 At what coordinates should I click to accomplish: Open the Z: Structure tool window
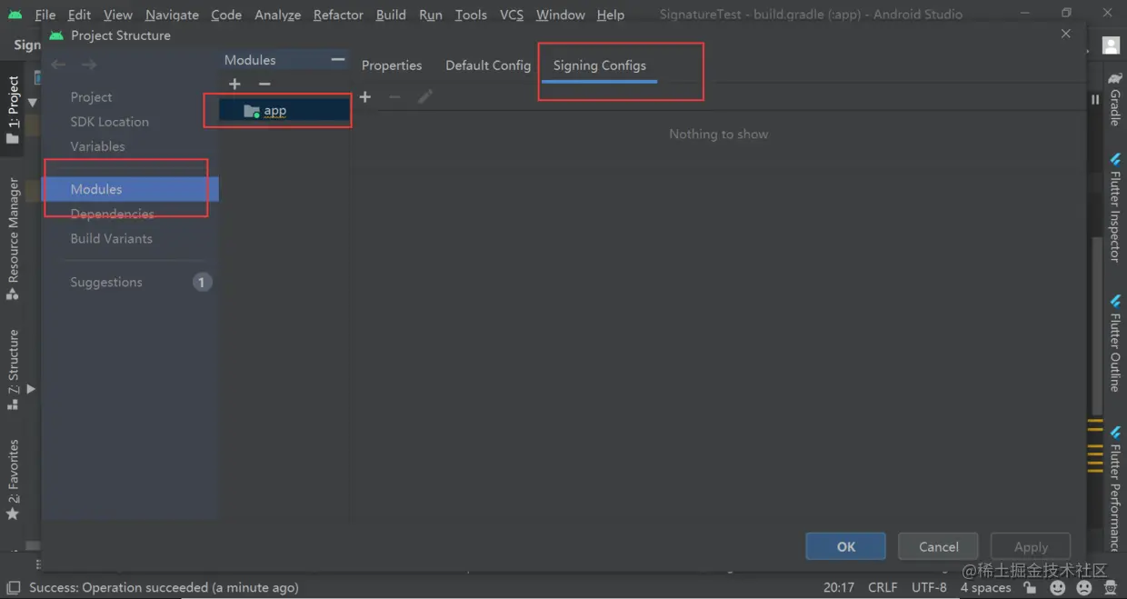[13, 369]
